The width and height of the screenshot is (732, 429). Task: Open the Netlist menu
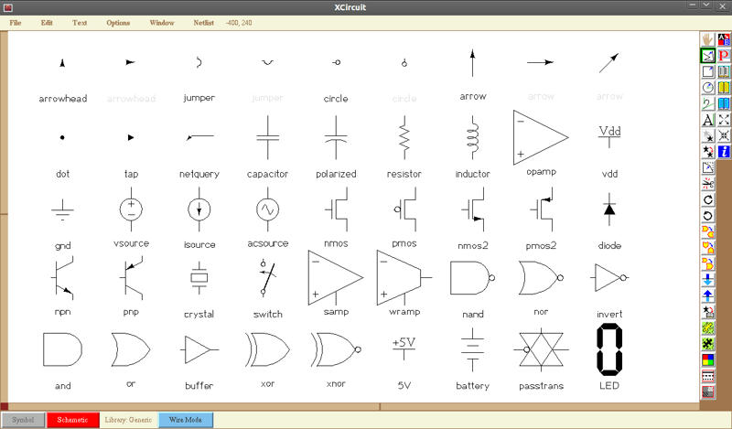[x=203, y=22]
